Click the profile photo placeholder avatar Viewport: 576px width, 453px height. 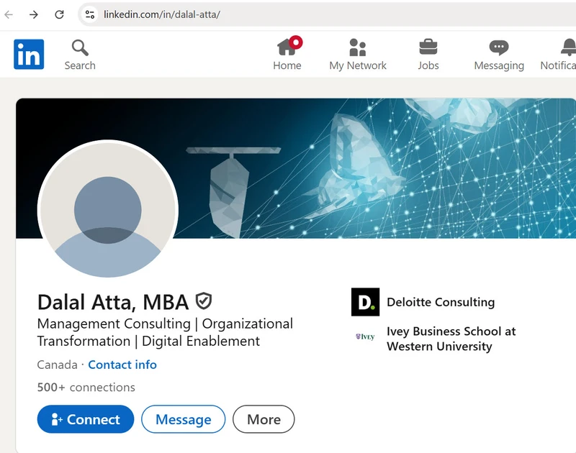pos(108,210)
